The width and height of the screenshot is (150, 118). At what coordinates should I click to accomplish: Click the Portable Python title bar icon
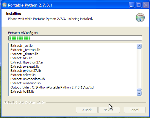click(4, 5)
